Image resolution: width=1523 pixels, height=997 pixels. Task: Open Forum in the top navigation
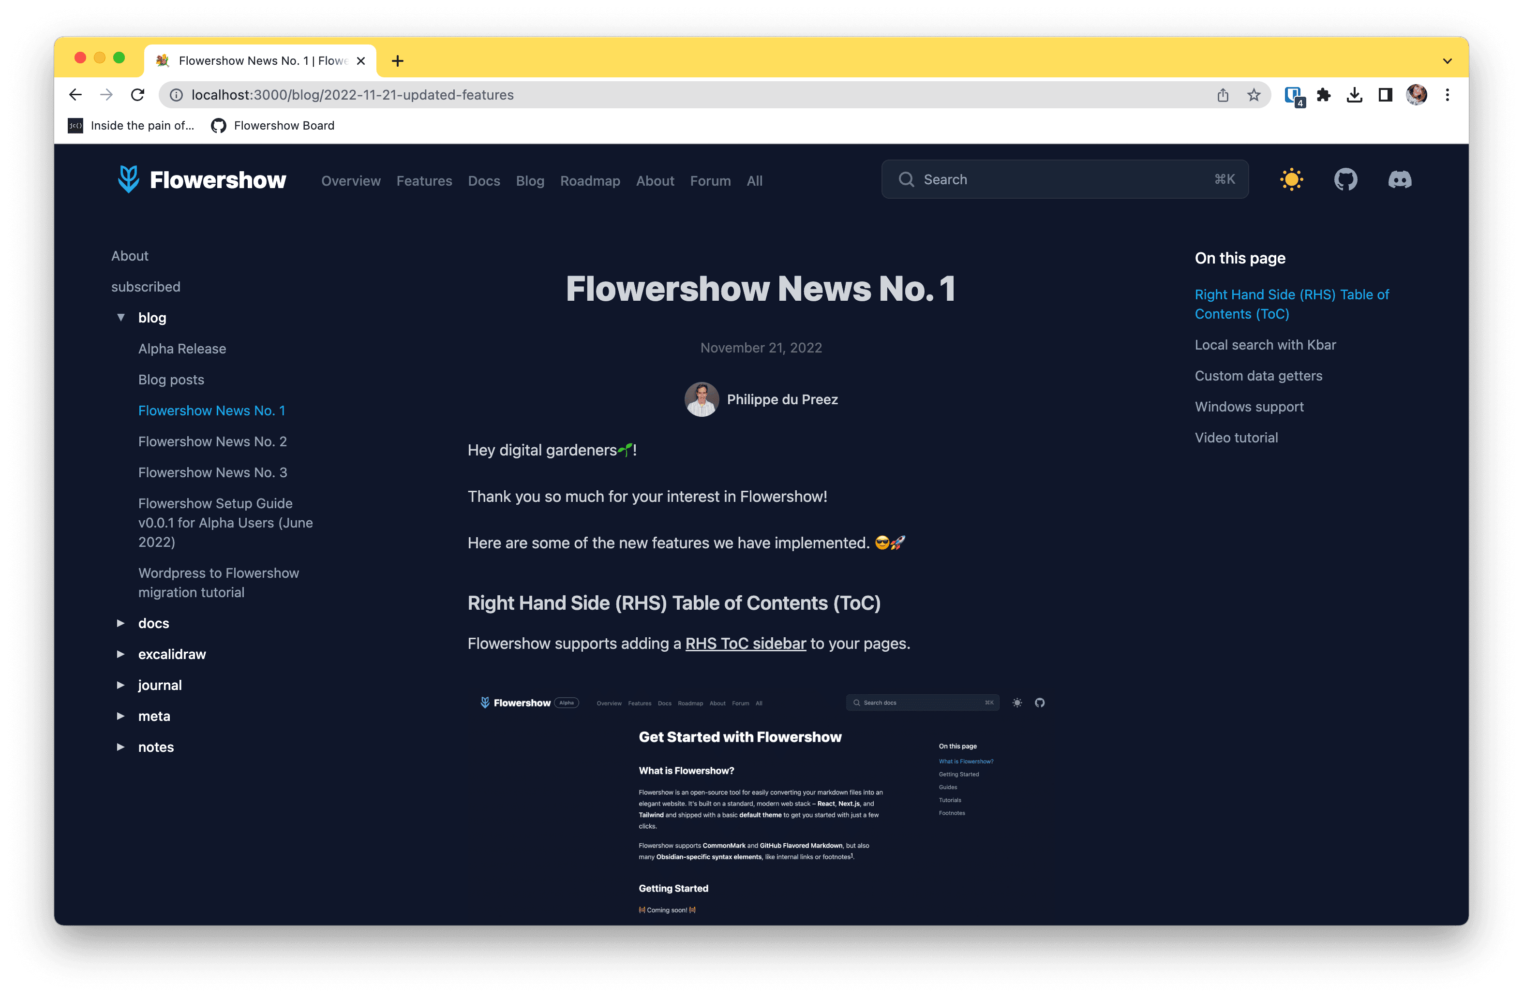coord(710,181)
